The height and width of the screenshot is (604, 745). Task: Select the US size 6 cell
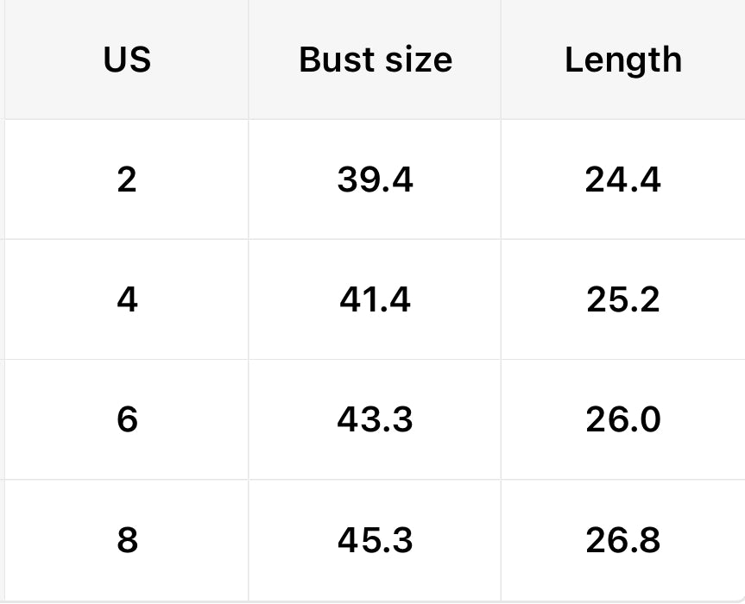(x=127, y=419)
